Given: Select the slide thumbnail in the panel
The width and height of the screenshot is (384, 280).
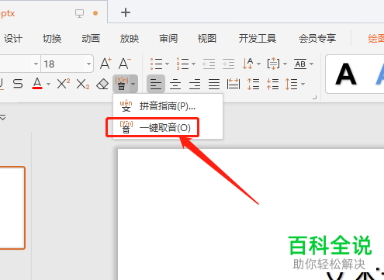Looking at the screenshot, I should point(12,208).
